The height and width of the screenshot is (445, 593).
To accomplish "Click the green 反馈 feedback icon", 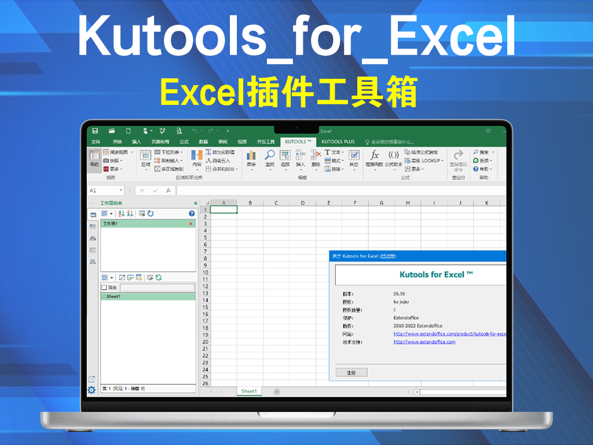I will coord(476,161).
